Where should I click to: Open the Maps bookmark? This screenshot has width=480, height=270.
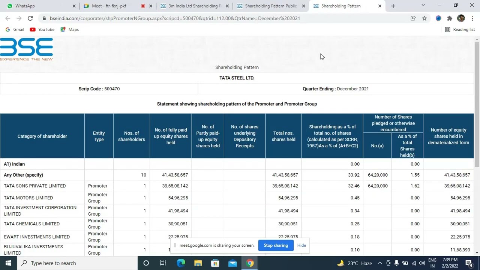[69, 30]
